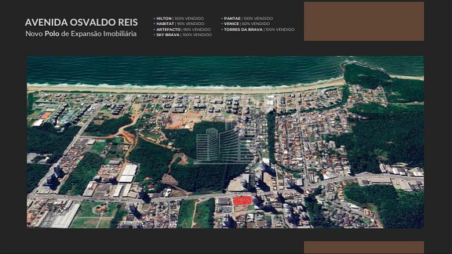Click the top-right brown rectangle
The height and width of the screenshot is (254, 452).
pyautogui.click(x=364, y=21)
